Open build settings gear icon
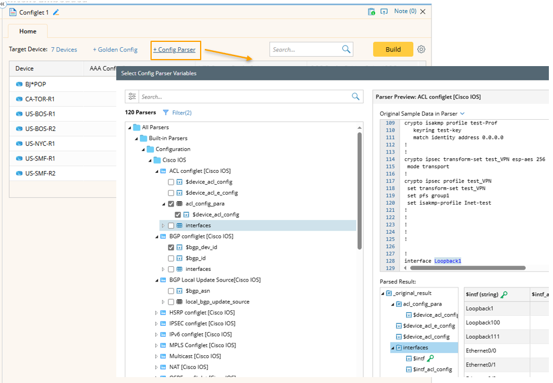This screenshot has width=553, height=383. 421,50
